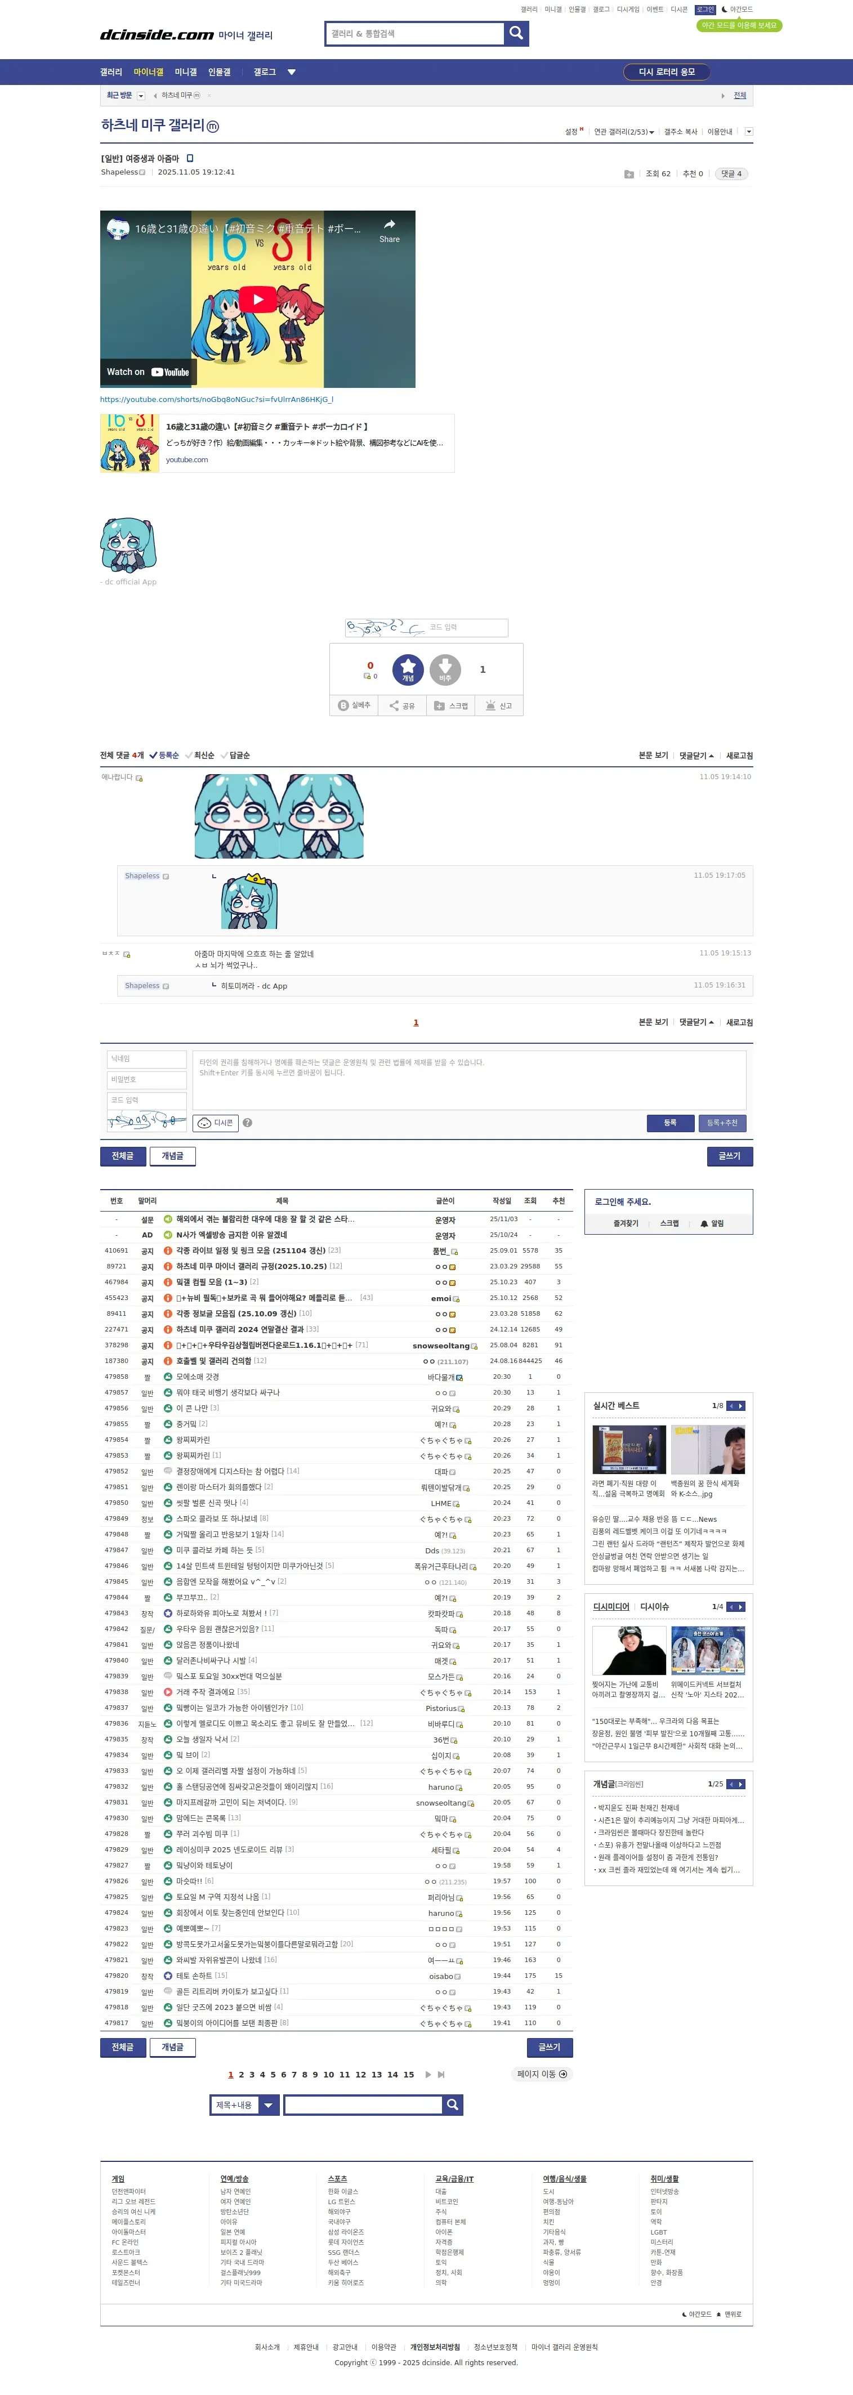This screenshot has width=853, height=2395.
Task: Click the YouTube logo on the video
Action: 170,372
